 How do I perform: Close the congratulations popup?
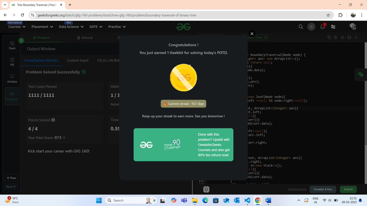(x=252, y=34)
